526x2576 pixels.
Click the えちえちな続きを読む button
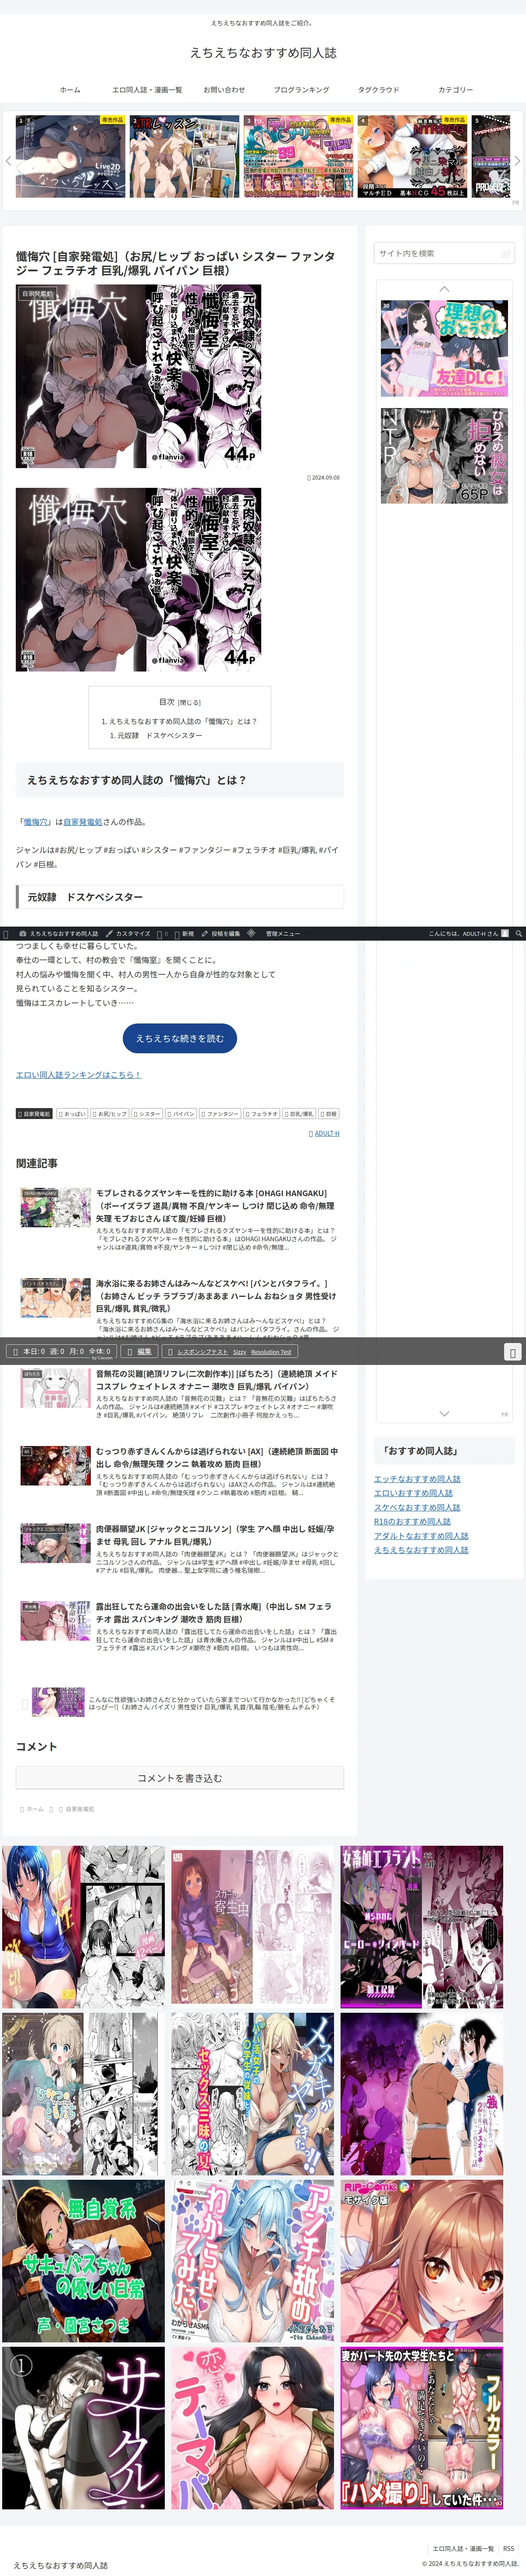point(180,1038)
